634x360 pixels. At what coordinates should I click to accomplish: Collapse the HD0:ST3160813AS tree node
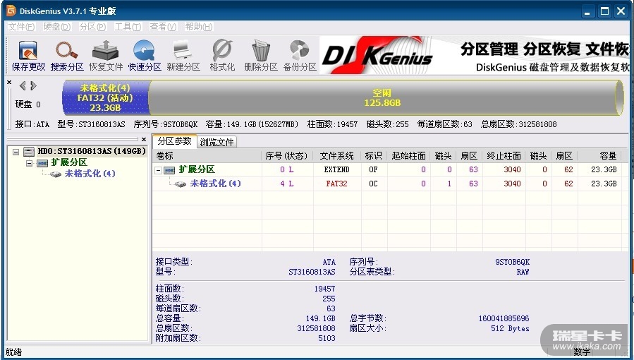click(16, 152)
